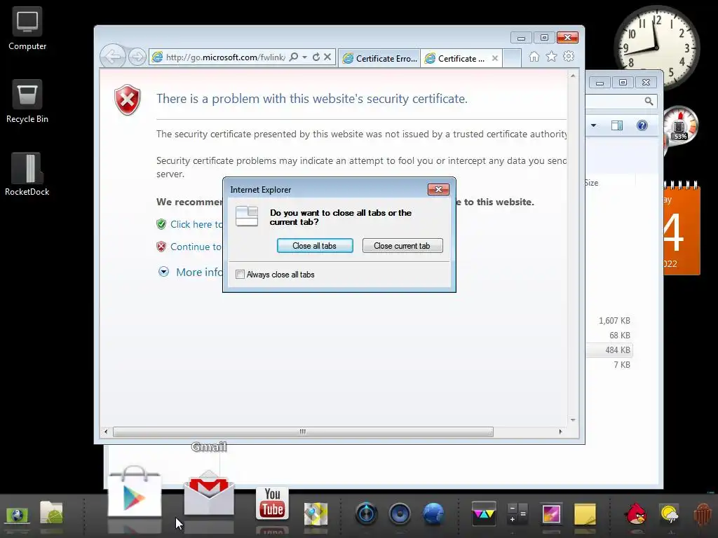This screenshot has height=538, width=718.
Task: Click the speaker music icon in dock
Action: tap(400, 513)
